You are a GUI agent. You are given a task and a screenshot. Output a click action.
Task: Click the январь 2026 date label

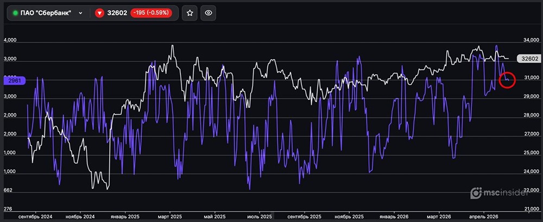394,217
